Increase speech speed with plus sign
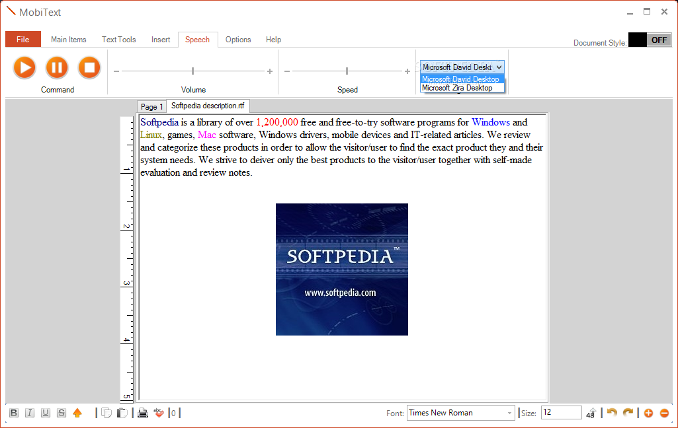 tap(407, 71)
